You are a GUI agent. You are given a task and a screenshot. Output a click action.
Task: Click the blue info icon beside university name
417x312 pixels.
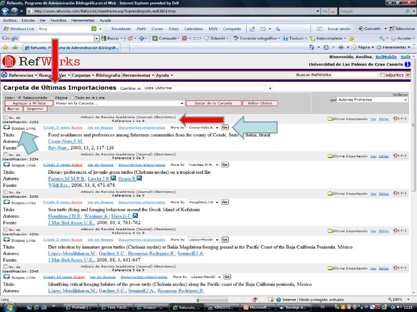tap(407, 64)
